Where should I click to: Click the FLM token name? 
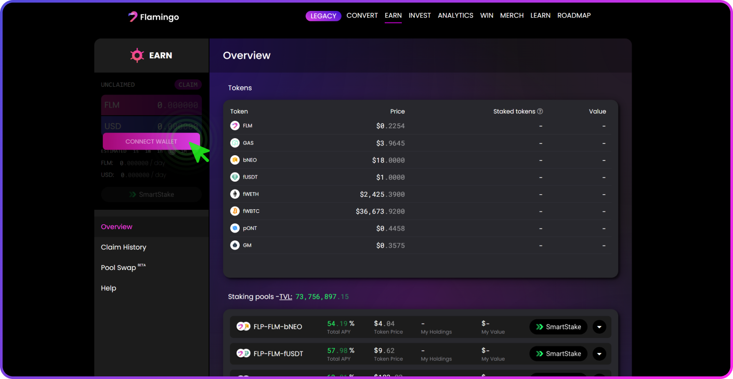coord(247,126)
